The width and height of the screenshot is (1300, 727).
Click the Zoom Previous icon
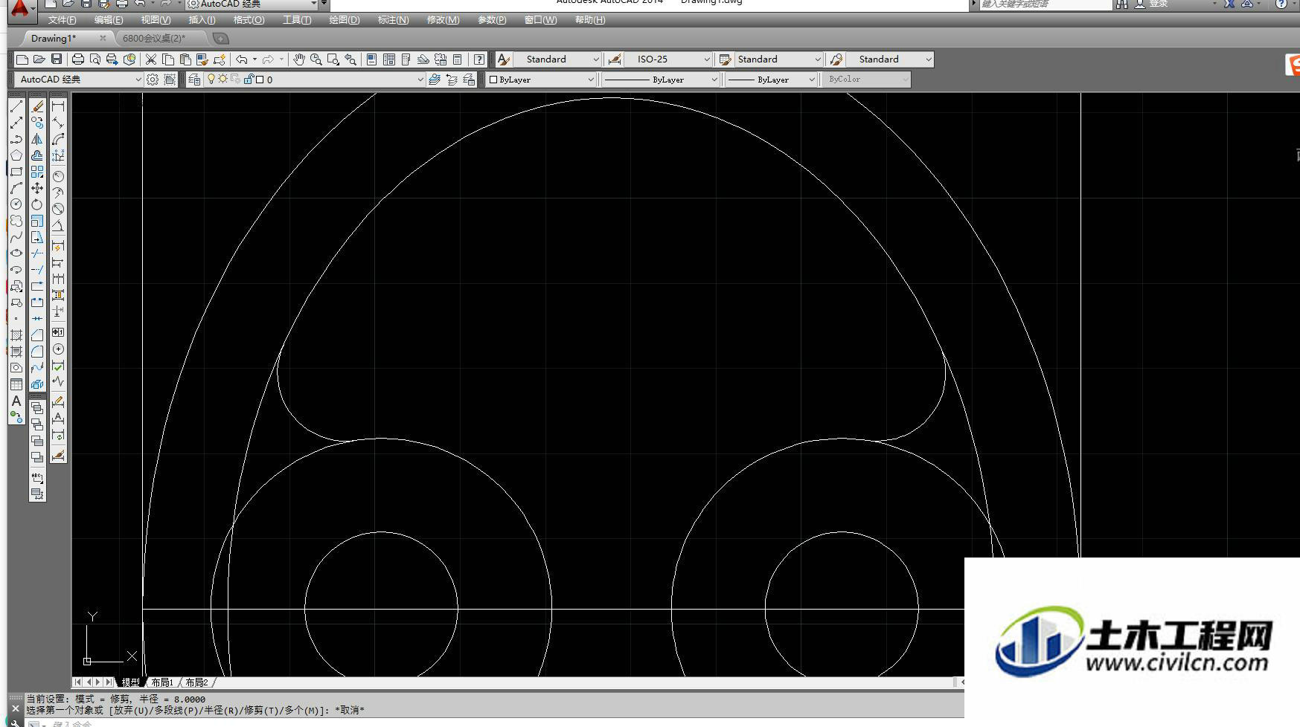tap(350, 59)
